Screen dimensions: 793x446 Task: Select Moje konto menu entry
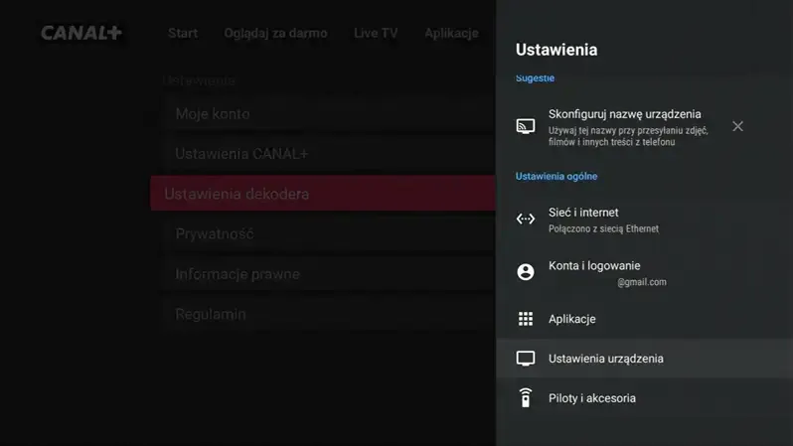coord(329,114)
